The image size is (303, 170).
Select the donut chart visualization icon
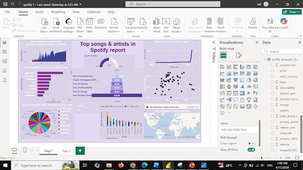(x=255, y=80)
